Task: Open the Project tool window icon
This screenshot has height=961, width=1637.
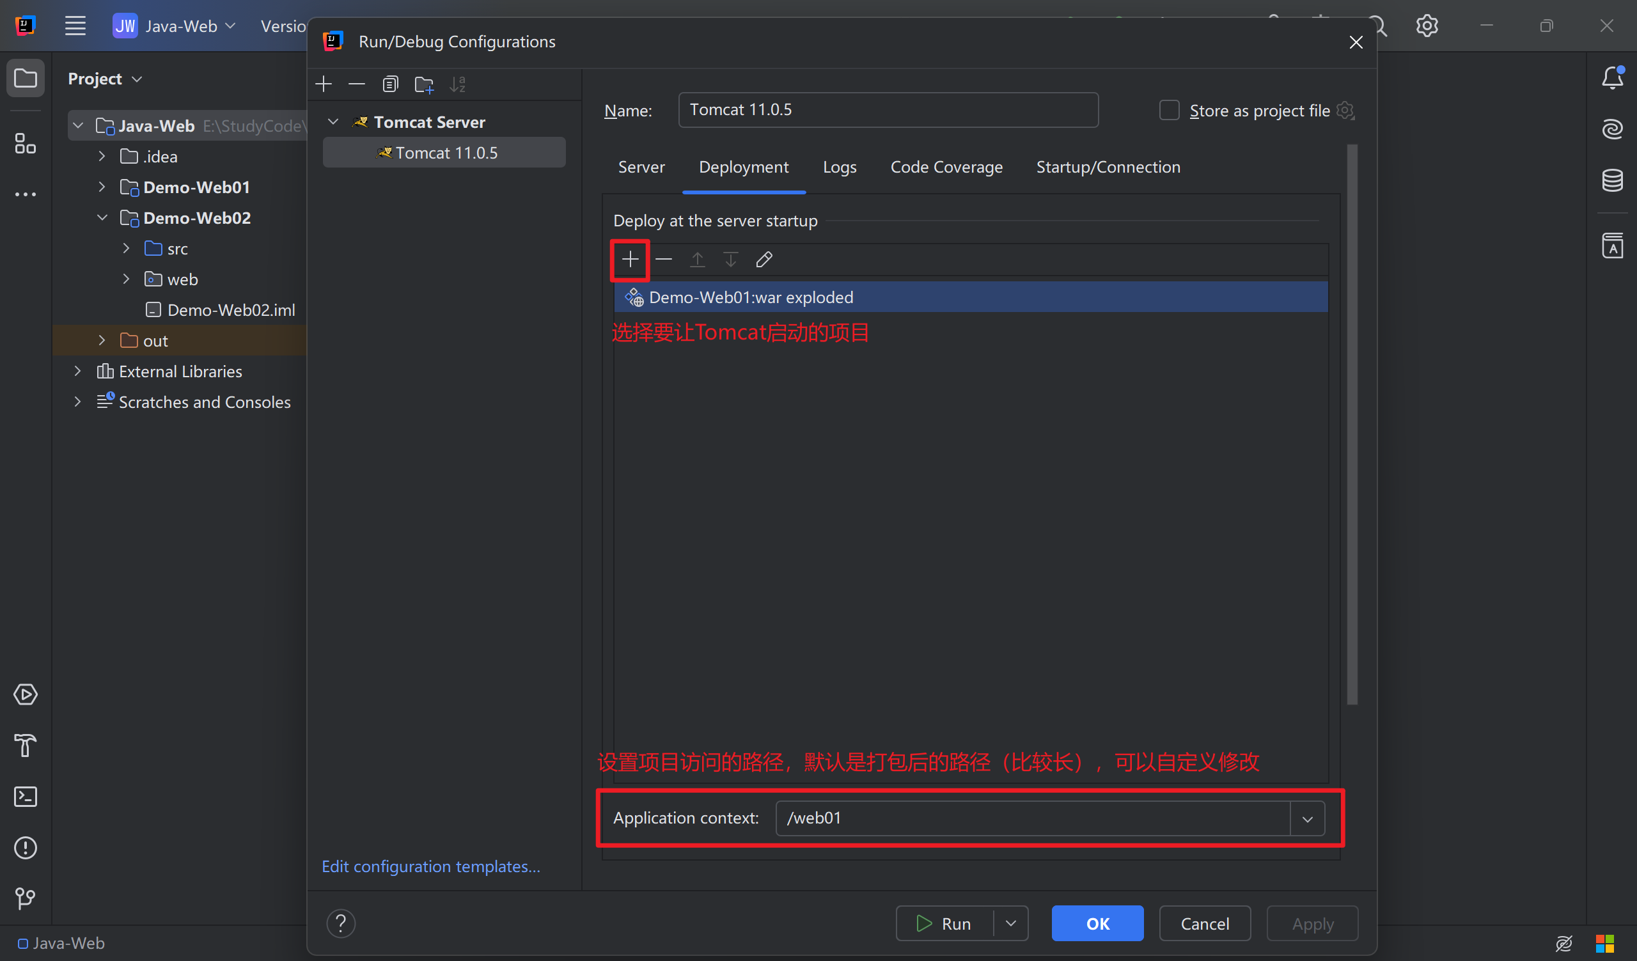Action: [x=26, y=79]
